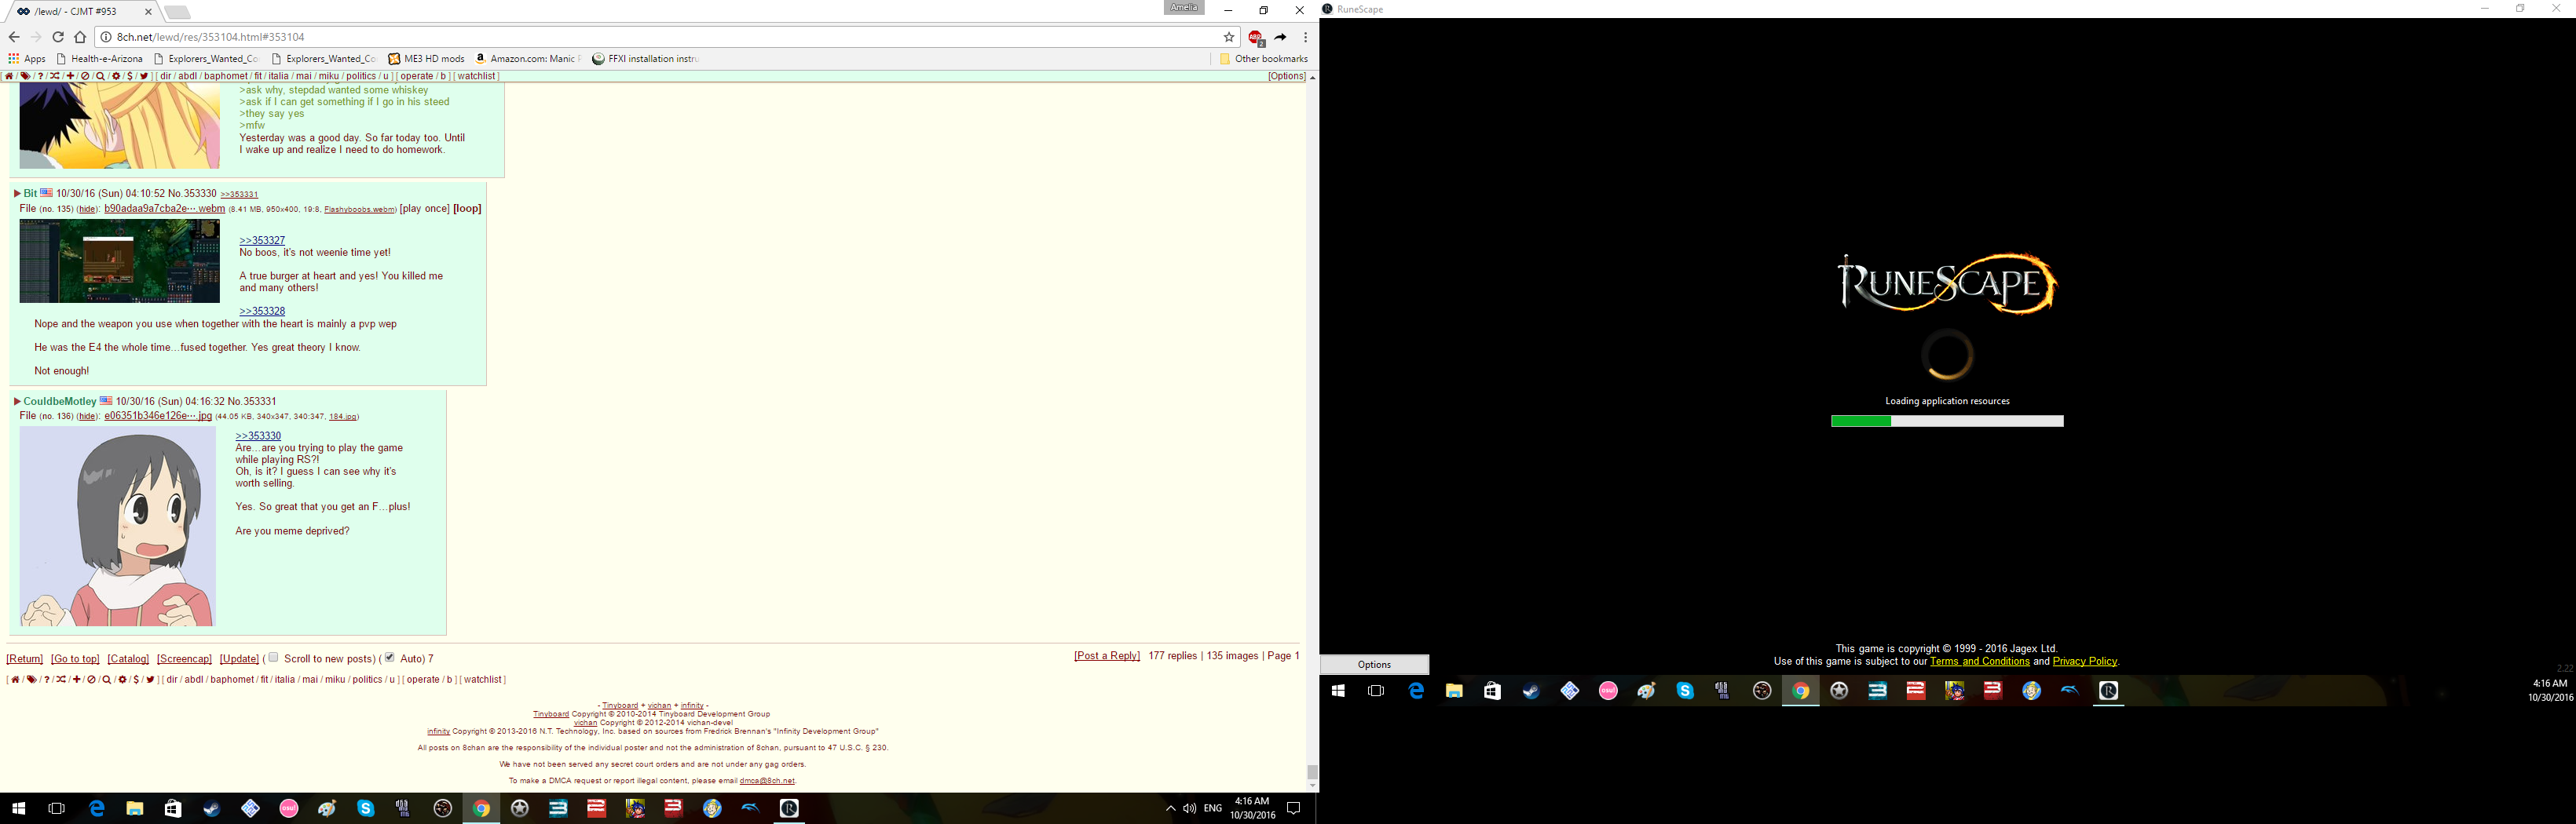Play Bit's webm video thumbnail

120,261
